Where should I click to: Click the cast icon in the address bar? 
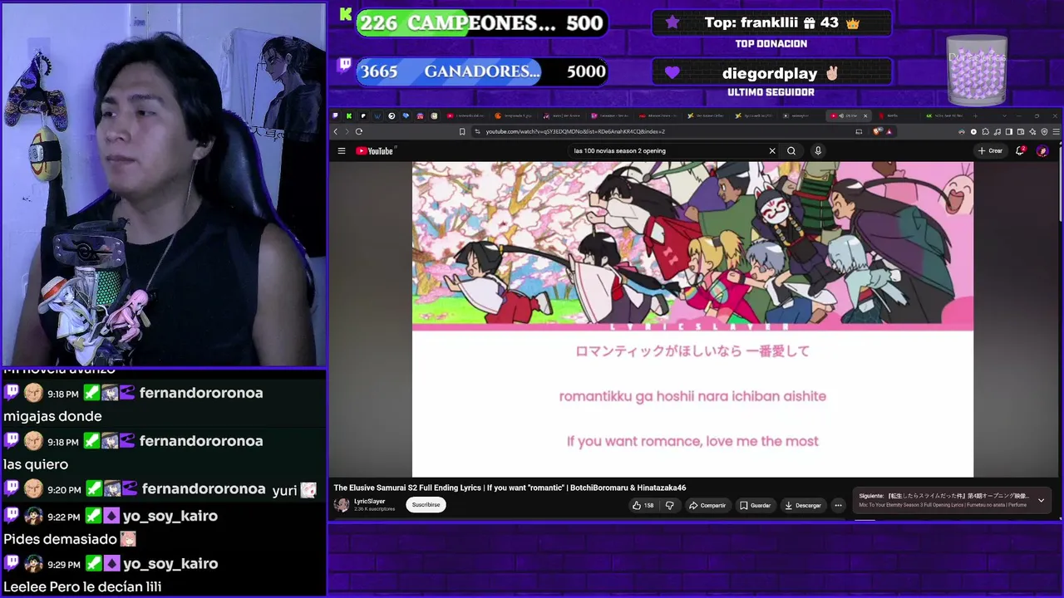click(859, 131)
